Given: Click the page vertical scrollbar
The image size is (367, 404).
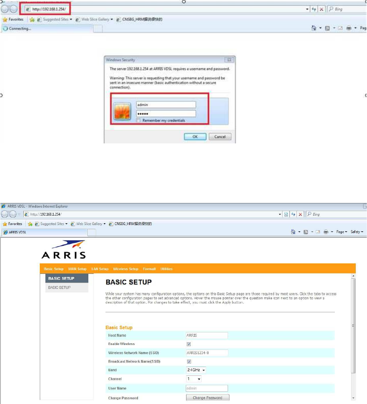Looking at the screenshot, I should pyautogui.click(x=353, y=326).
